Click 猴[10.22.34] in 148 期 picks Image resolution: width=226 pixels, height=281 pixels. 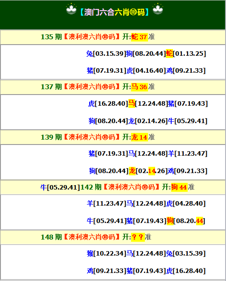click(x=107, y=254)
